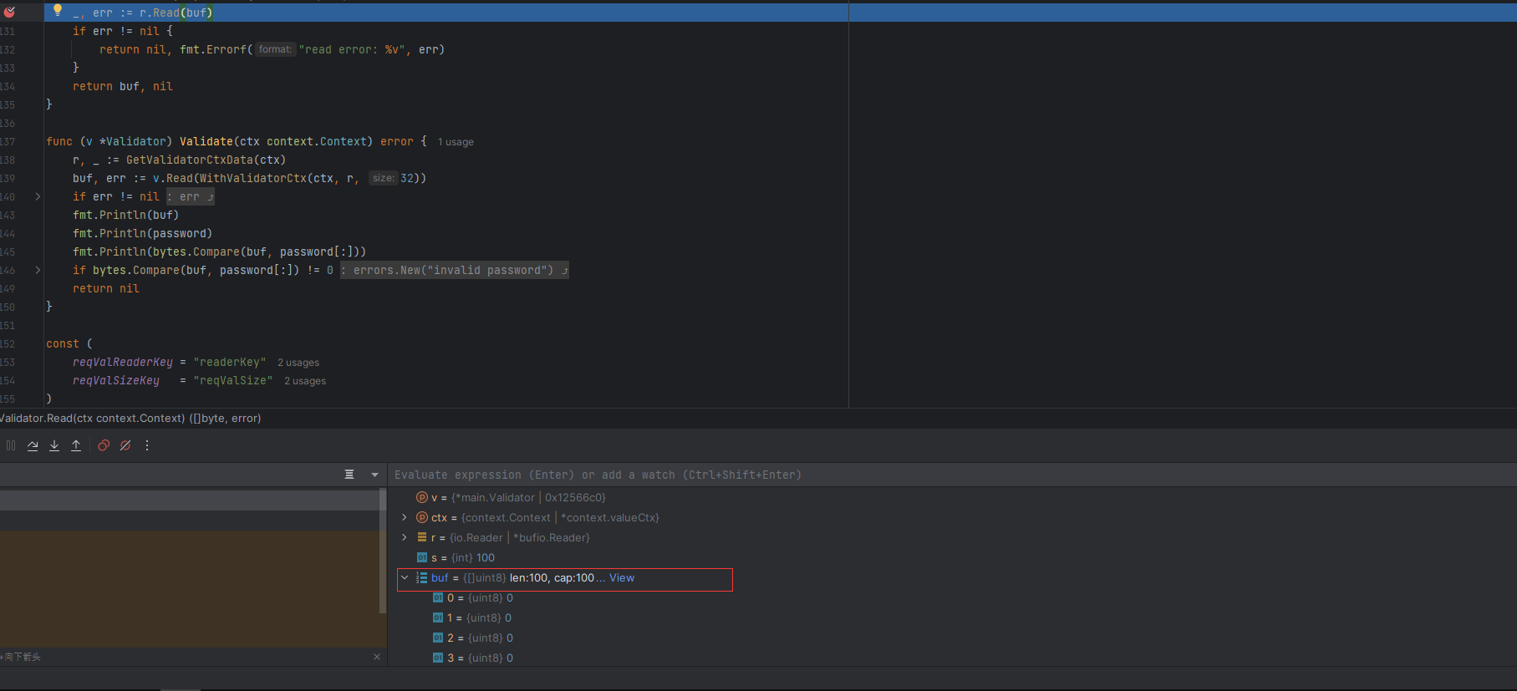
Task: Click WithValidatorCtx in the v.Read call
Action: click(253, 178)
